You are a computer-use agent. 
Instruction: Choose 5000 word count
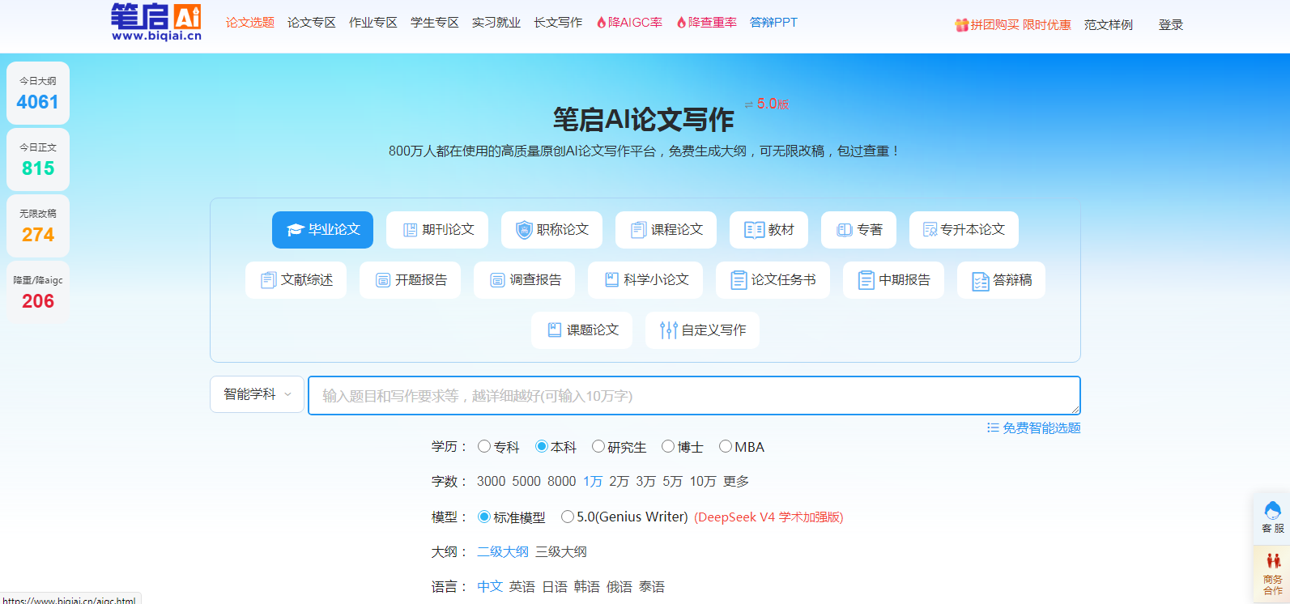526,481
